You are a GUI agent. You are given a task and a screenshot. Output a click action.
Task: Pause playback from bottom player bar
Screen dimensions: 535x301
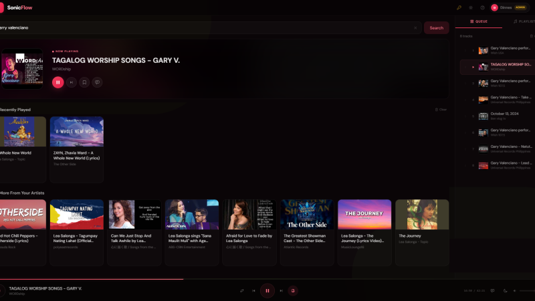(267, 291)
